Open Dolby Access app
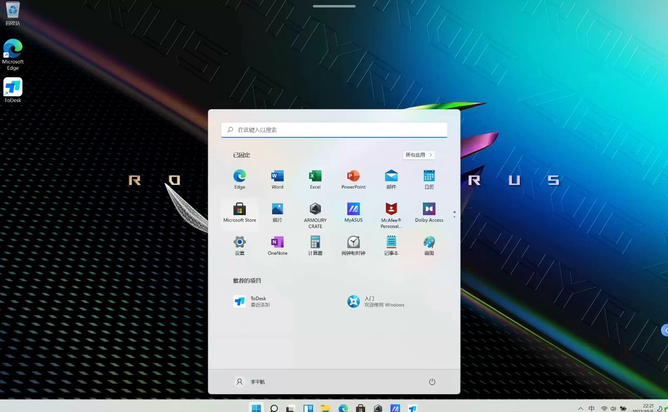 pos(429,212)
